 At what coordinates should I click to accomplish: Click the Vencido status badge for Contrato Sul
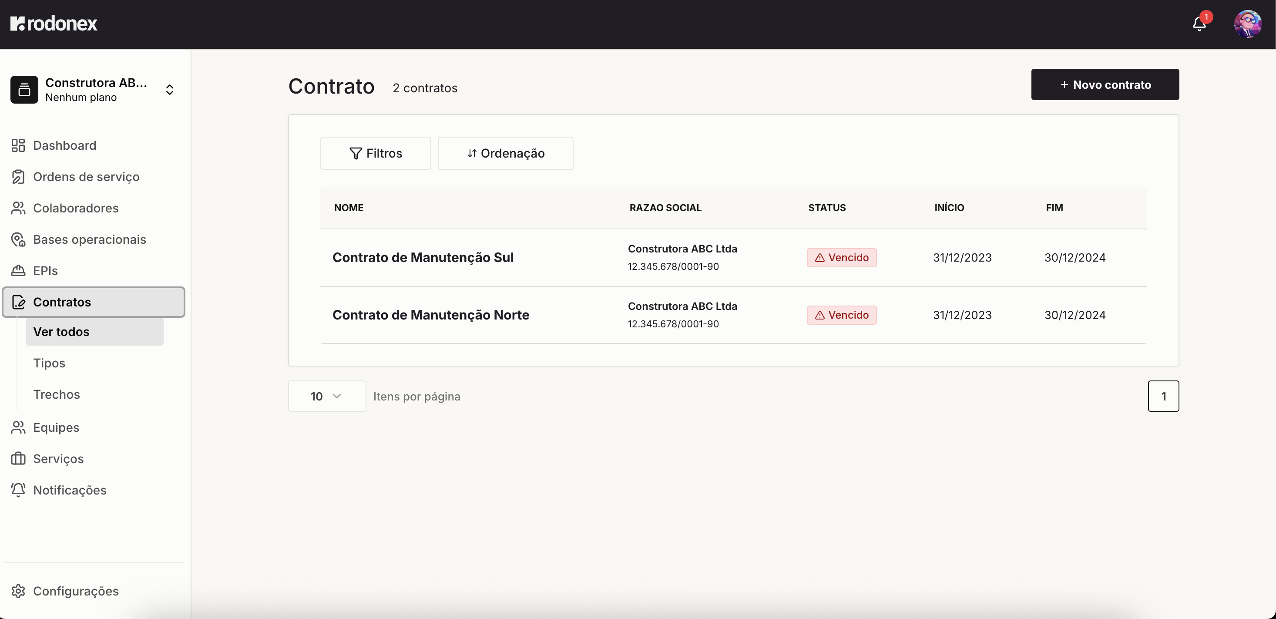click(841, 257)
